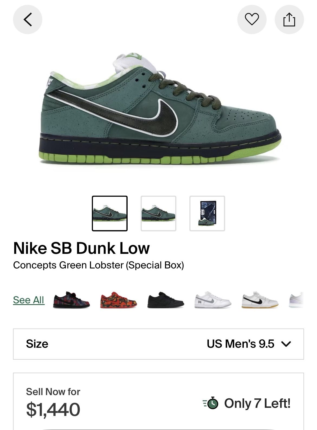The height and width of the screenshot is (430, 317).
Task: Tap the Nike SB Dunk Low title
Action: pos(81,248)
